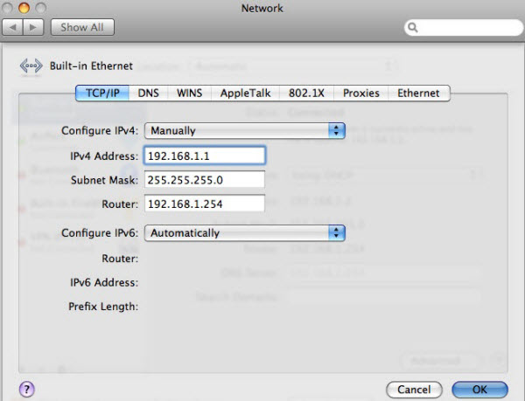This screenshot has height=401, width=525.
Task: Switch to the Ethernet tab
Action: point(418,93)
